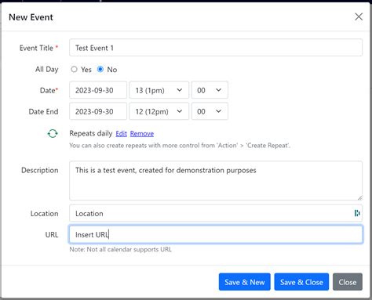Screen dimensions: 372x300
Task: Click the create repeats hint text
Action: coord(180,146)
